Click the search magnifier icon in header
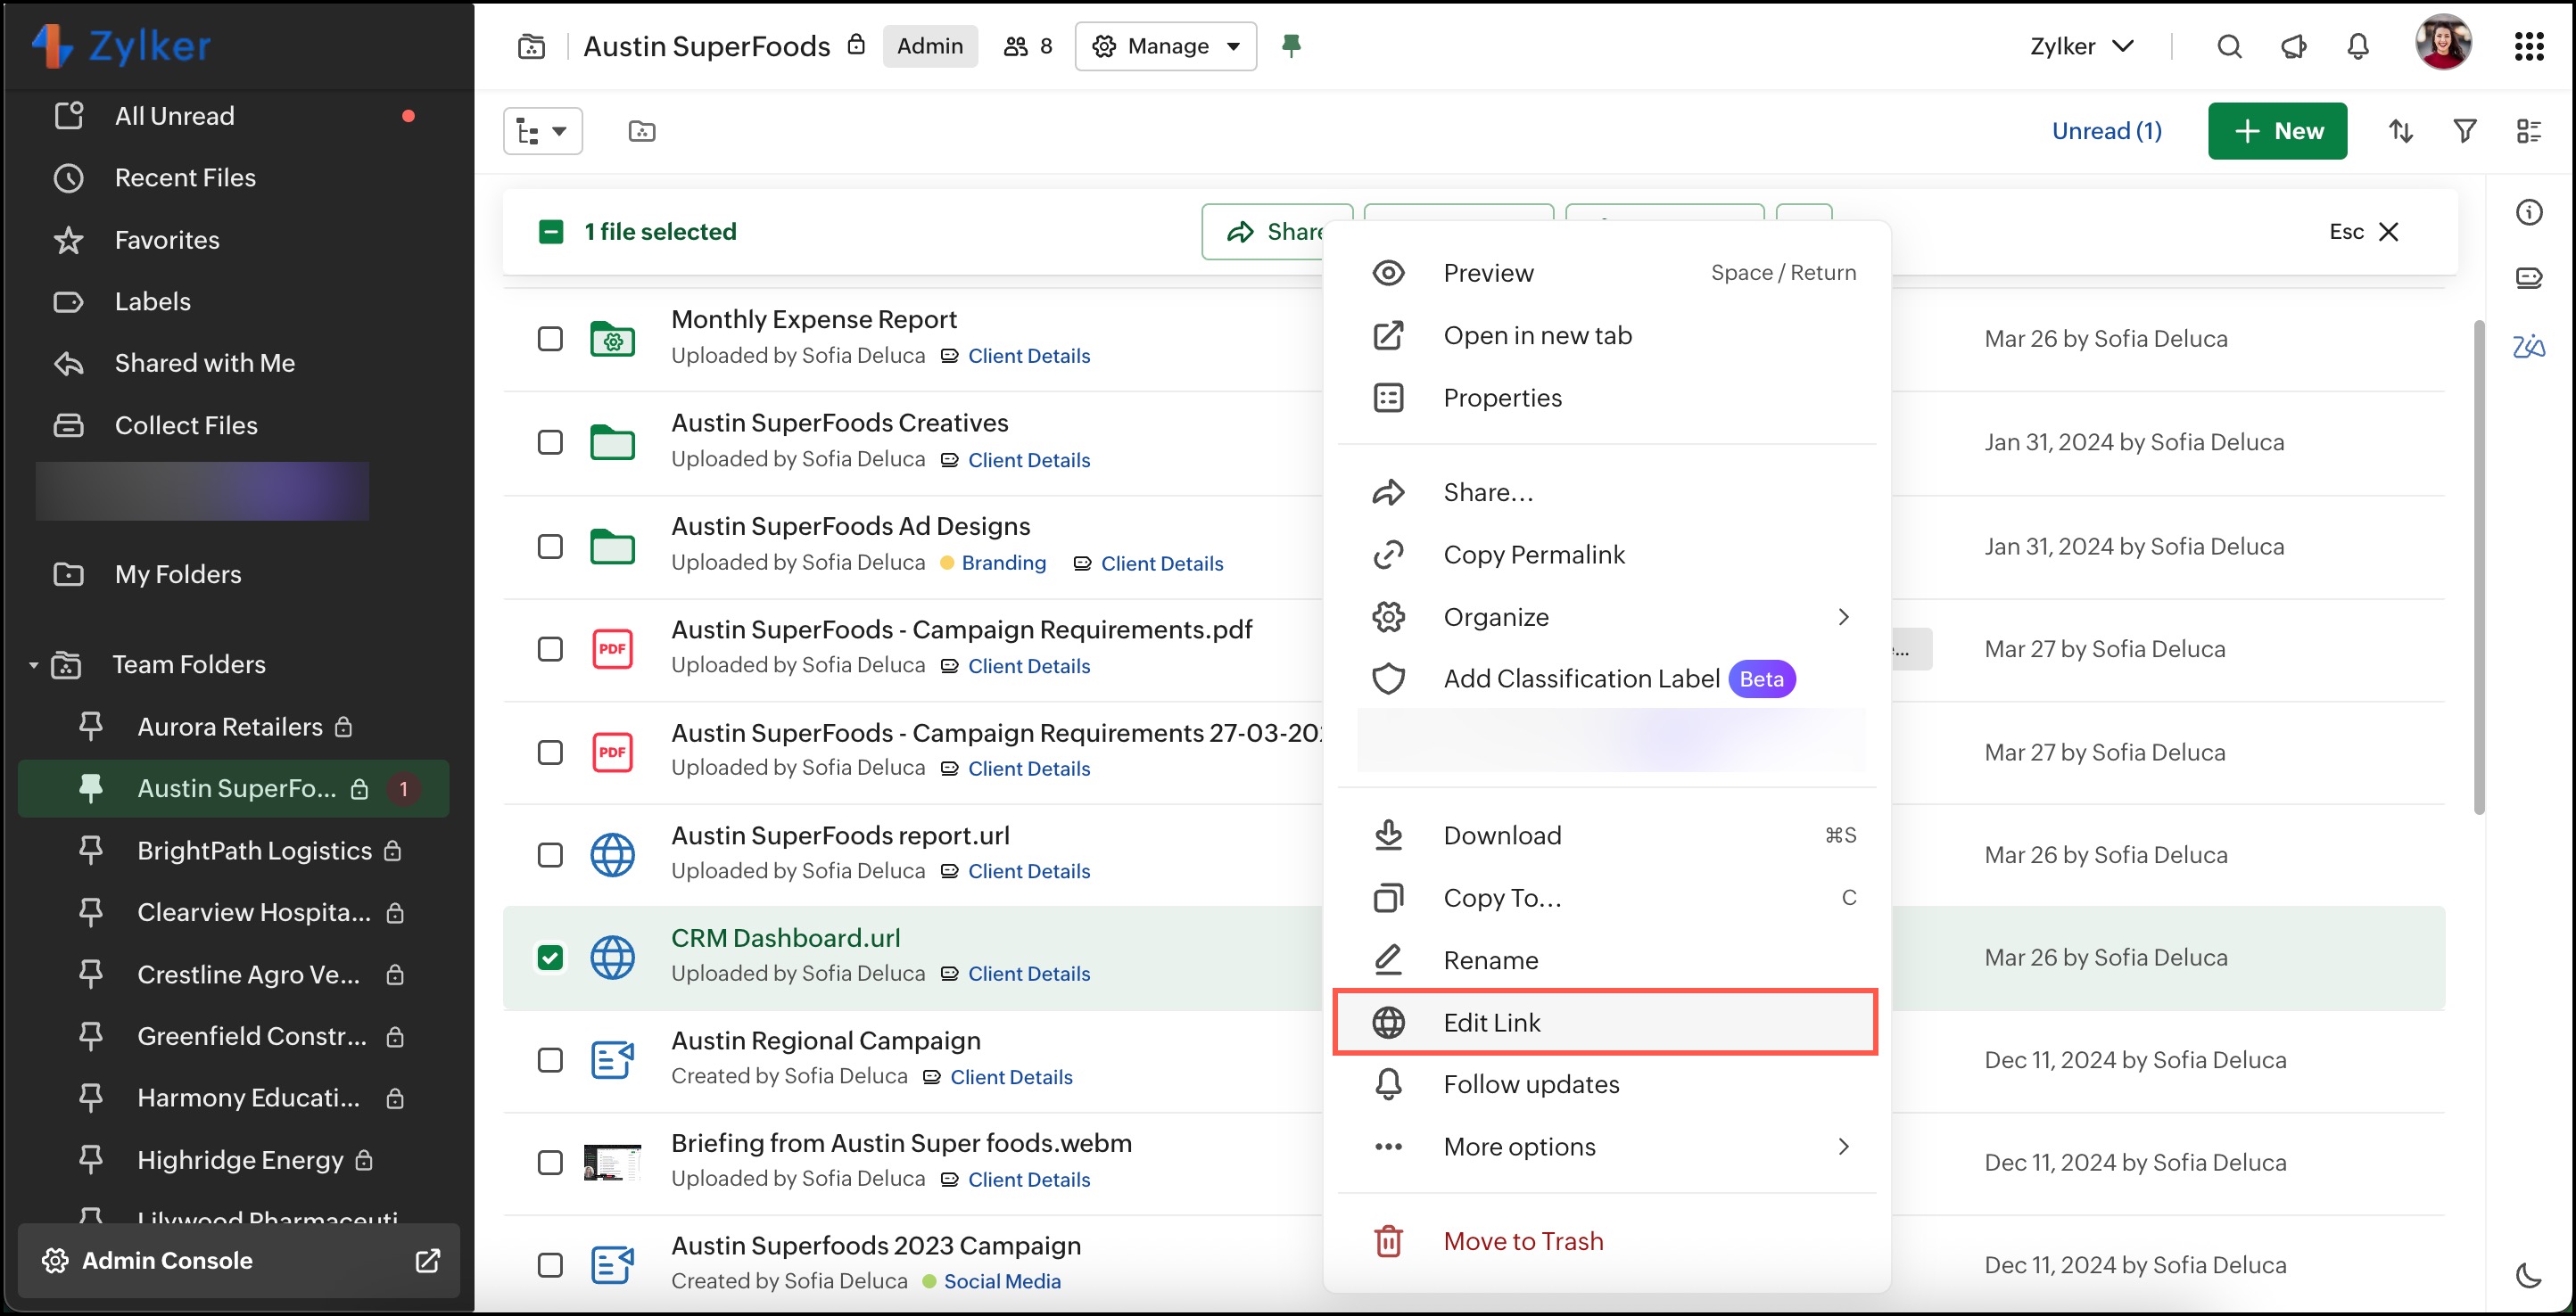 2229,46
